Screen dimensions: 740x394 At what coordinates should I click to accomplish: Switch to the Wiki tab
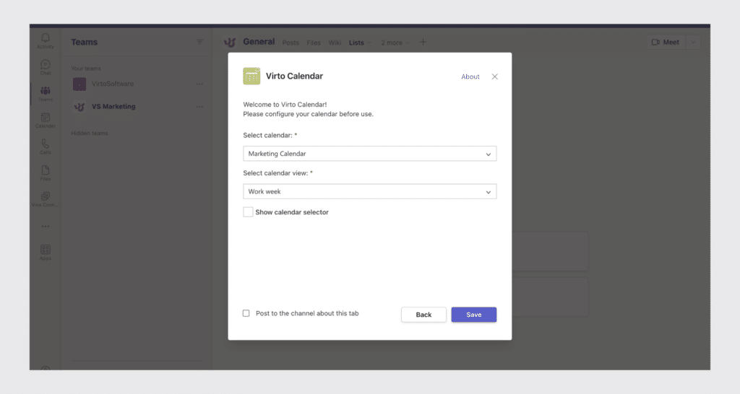[x=335, y=43]
